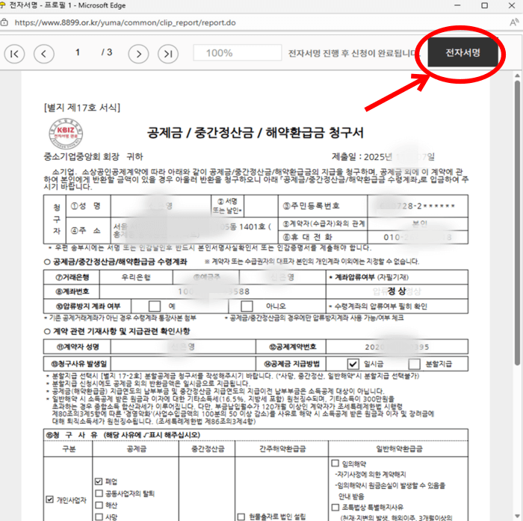Maximize the Edge 전자서명 window
Screen dimensions: 523x521
(x=484, y=6)
